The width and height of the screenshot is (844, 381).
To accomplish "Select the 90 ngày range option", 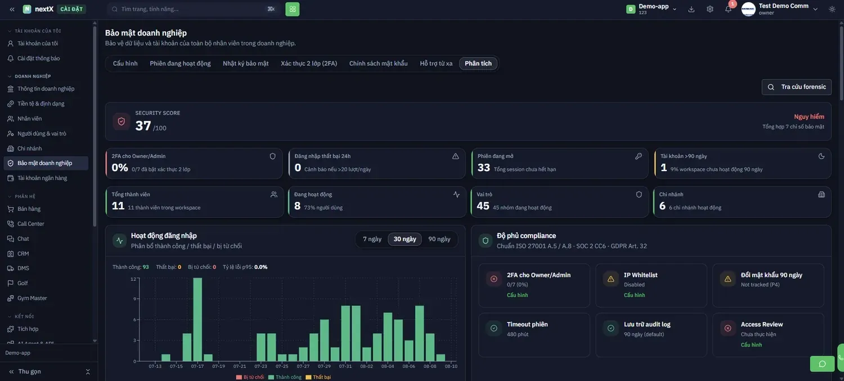I will tap(439, 239).
